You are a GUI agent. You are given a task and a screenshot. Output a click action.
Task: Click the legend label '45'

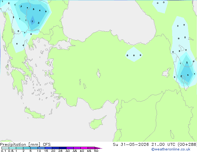point(89,151)
